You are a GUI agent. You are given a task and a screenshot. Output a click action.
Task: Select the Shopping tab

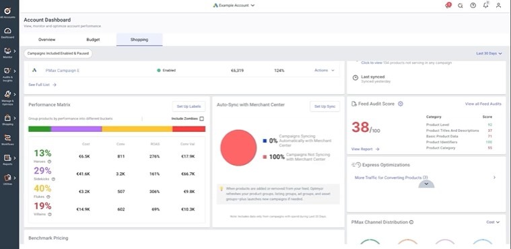(139, 40)
